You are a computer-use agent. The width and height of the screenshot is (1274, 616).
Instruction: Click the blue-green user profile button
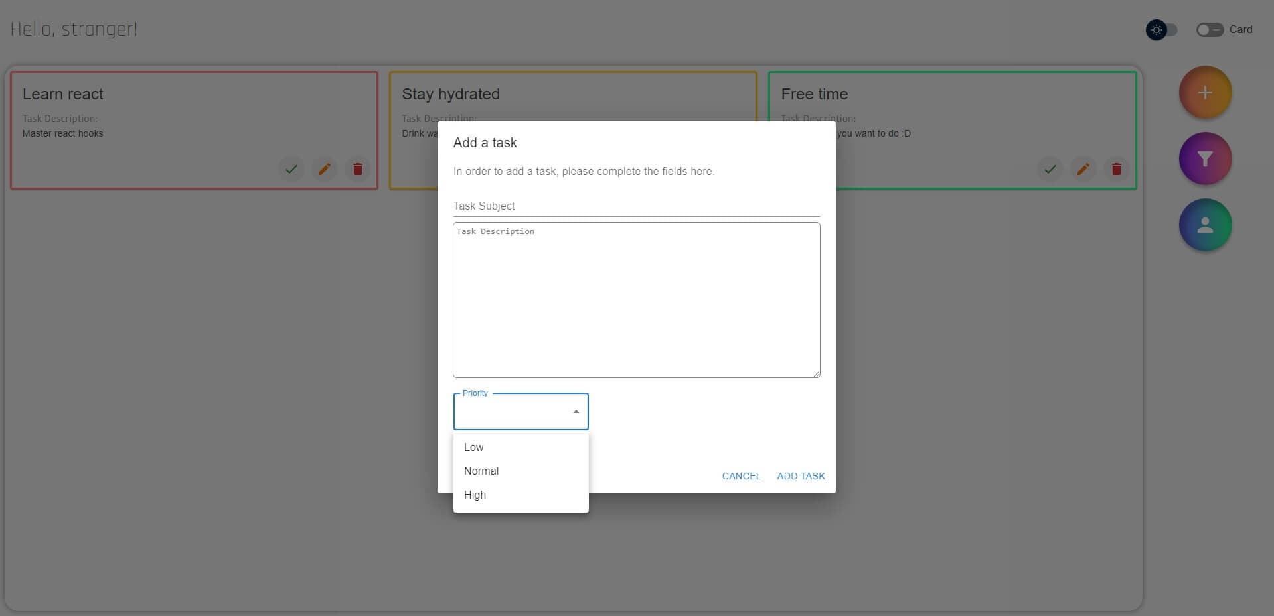click(x=1205, y=225)
